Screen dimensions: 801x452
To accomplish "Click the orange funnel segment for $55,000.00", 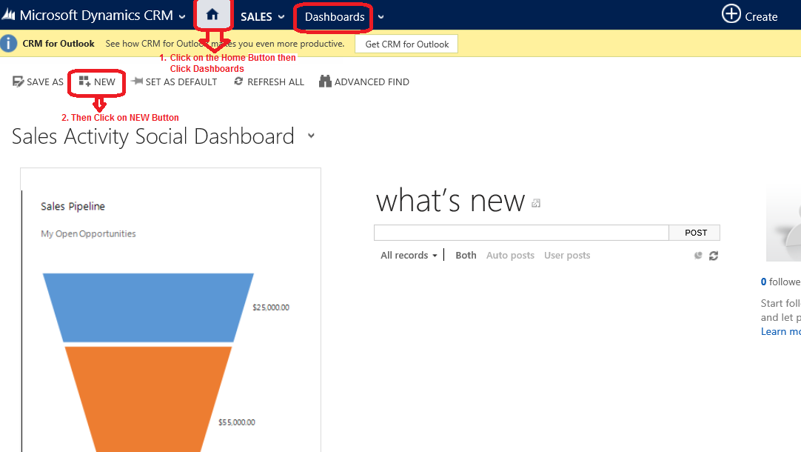I will (x=148, y=399).
